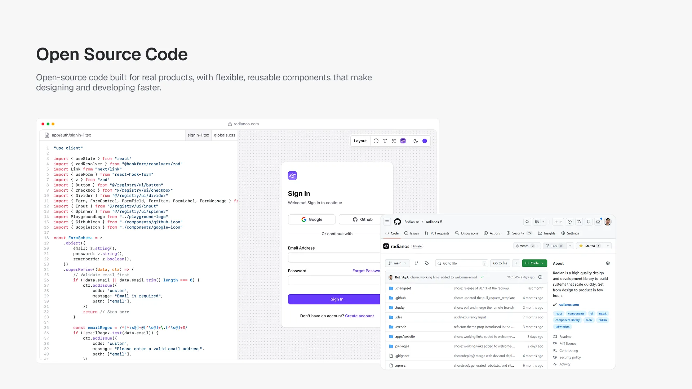Image resolution: width=692 pixels, height=389 pixels.
Task: Open the Watch dropdown
Action: (527, 246)
